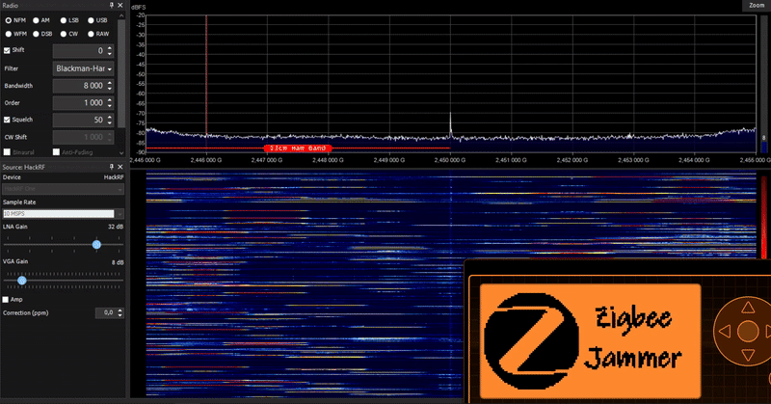Select CW demodulation mode
Screen dimensions: 771x404
[x=64, y=34]
